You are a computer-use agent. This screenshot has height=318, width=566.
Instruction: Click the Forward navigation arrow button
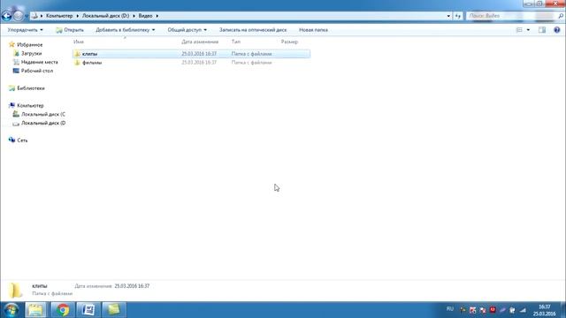(18, 16)
